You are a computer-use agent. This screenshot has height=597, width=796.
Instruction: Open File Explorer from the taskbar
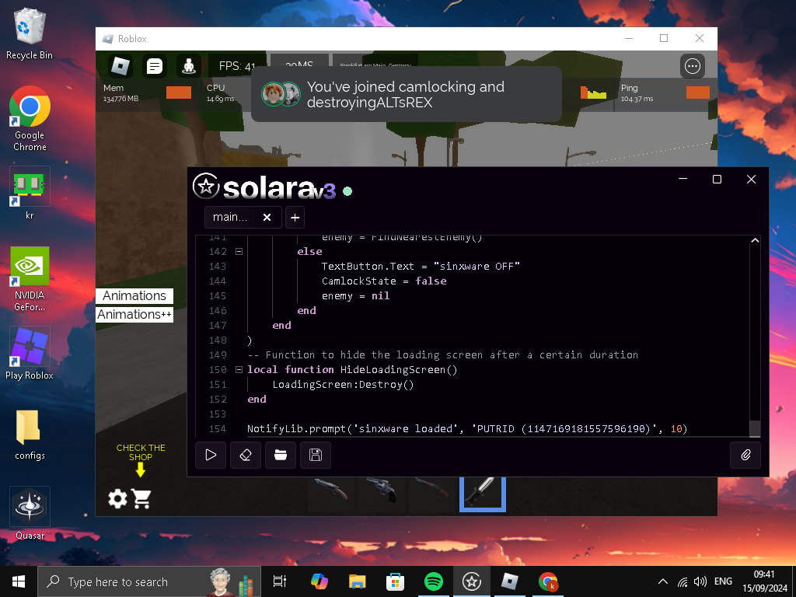(x=358, y=581)
